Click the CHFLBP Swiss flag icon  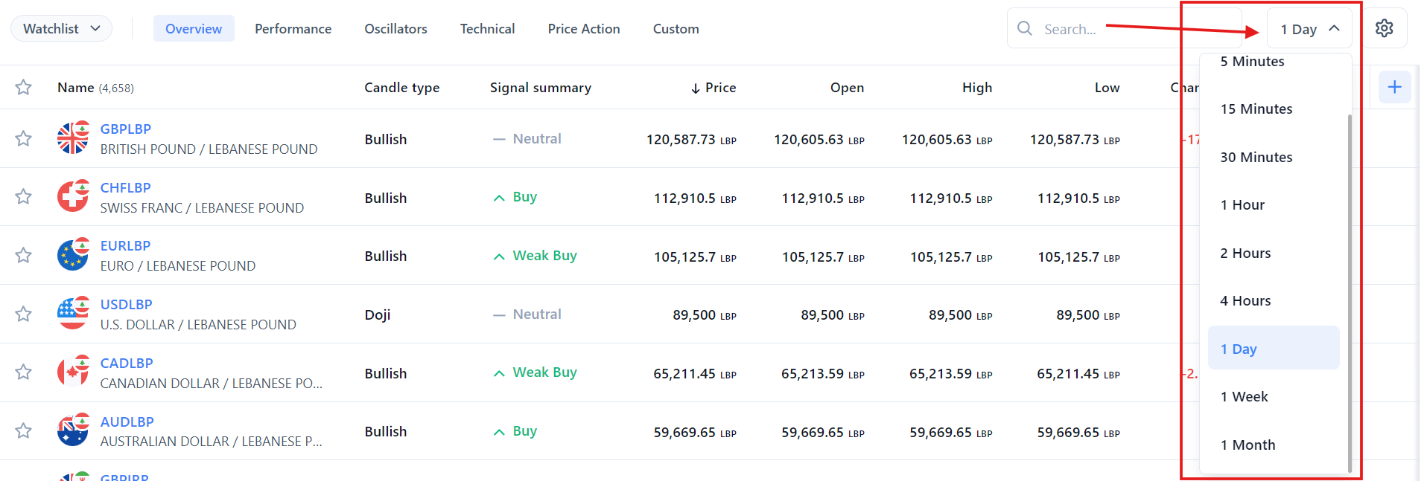pos(73,196)
